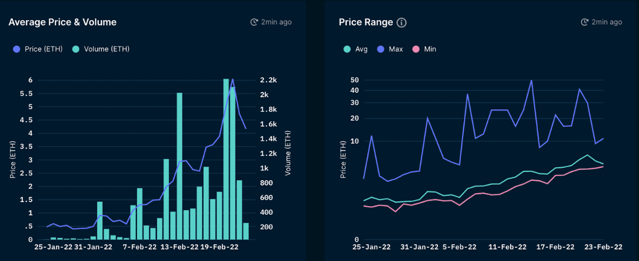Toggle the Price (ETH) legend series
The width and height of the screenshot is (639, 261).
(x=38, y=49)
